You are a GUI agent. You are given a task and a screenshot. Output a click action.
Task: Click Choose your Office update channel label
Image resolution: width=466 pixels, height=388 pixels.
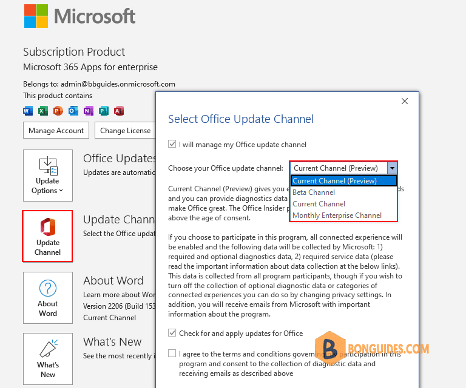point(226,168)
